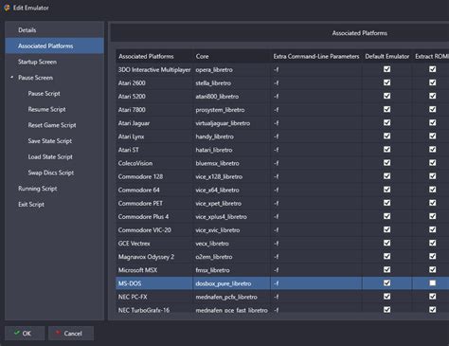Toggle Extract ROM checkbox for Atari Jaguar
449x346 pixels.
[x=432, y=122]
